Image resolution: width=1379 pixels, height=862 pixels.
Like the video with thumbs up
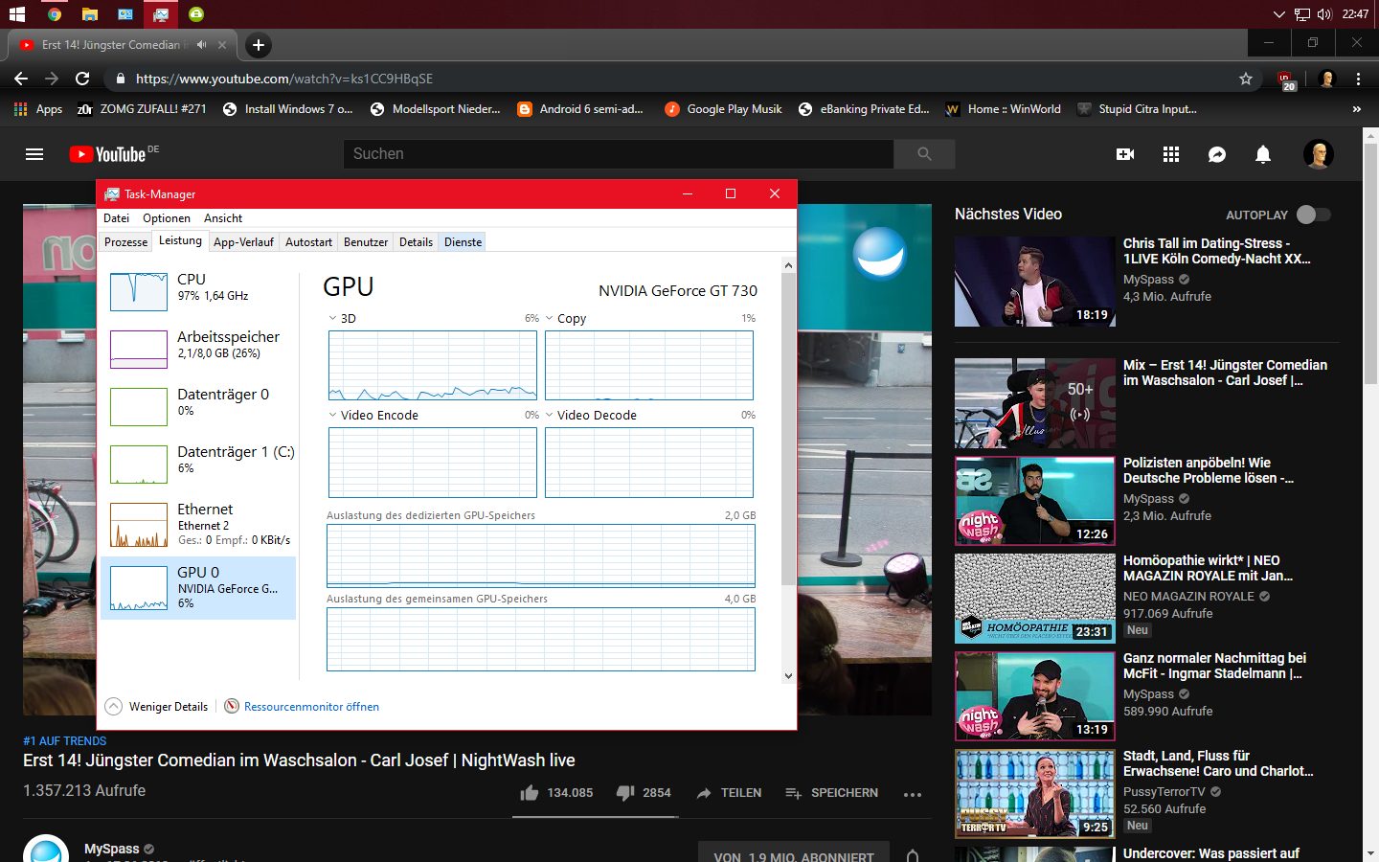click(530, 793)
